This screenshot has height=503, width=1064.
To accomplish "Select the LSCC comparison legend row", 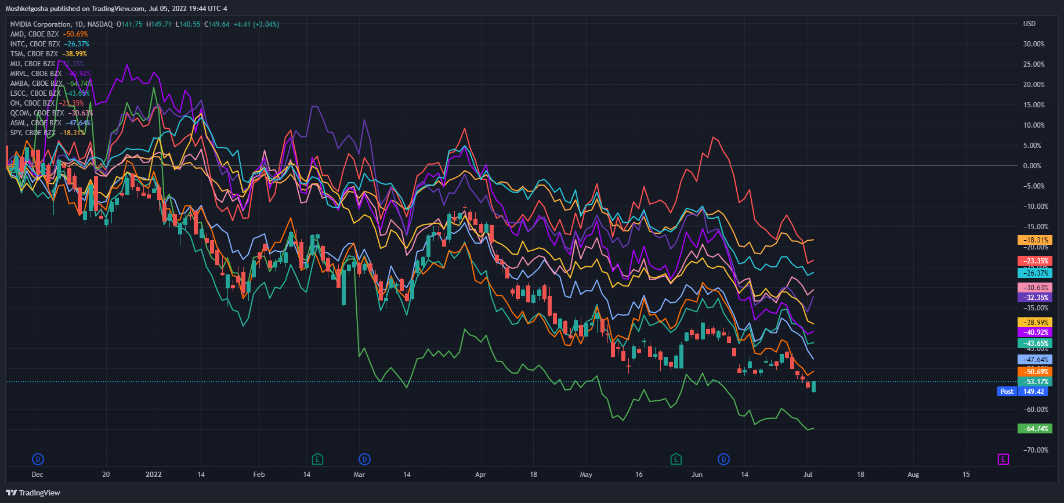I will [50, 93].
